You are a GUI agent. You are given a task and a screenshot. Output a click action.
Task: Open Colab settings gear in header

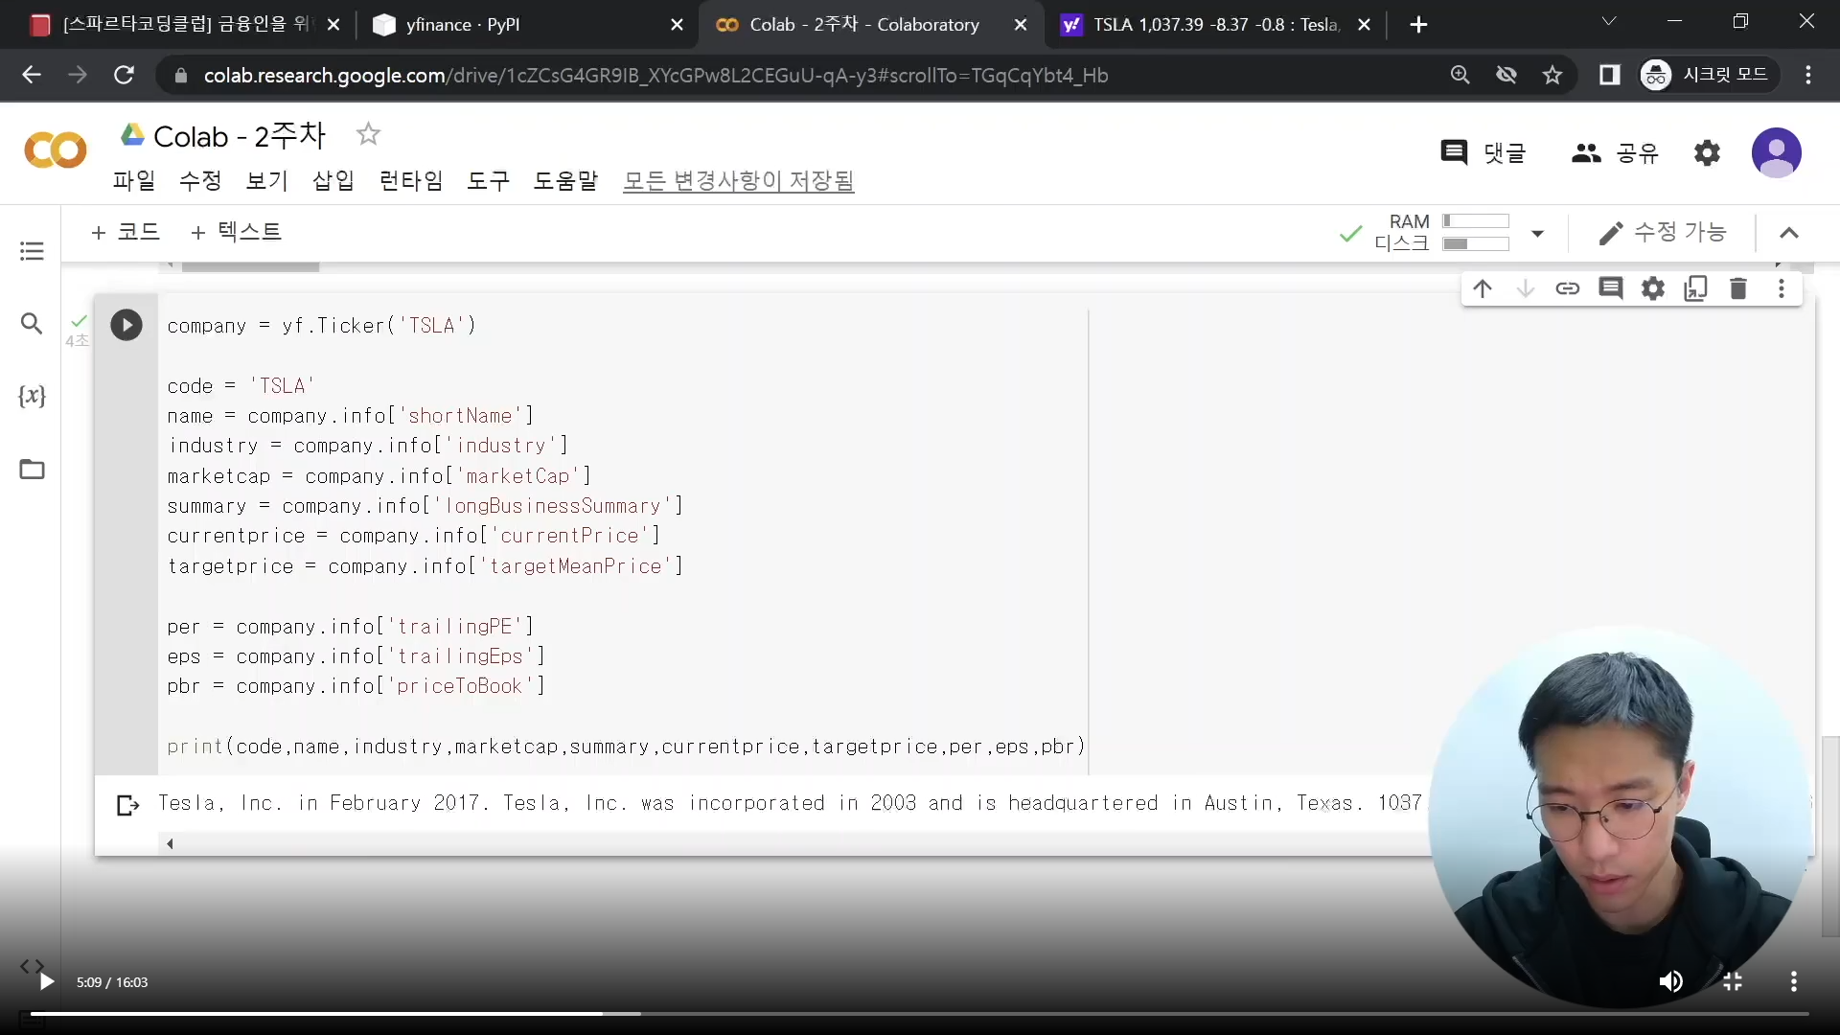(1707, 152)
